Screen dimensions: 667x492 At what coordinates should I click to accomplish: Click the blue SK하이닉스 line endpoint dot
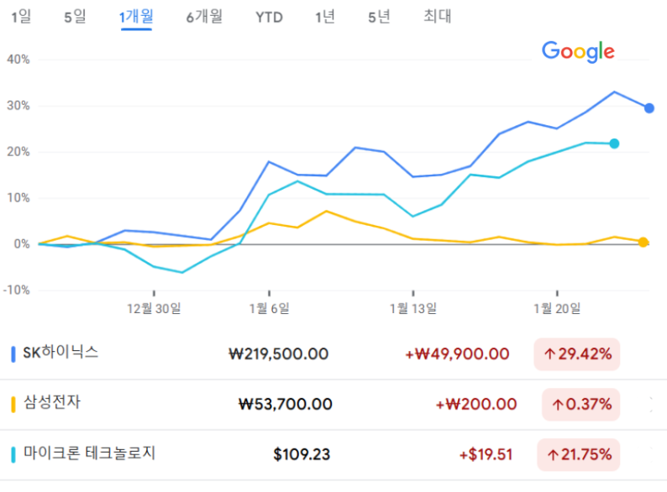click(649, 108)
